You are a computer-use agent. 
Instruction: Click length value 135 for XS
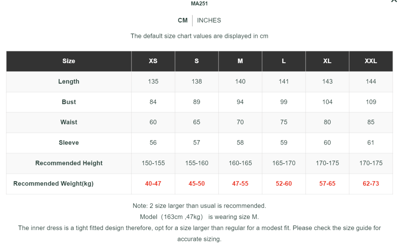[153, 81]
